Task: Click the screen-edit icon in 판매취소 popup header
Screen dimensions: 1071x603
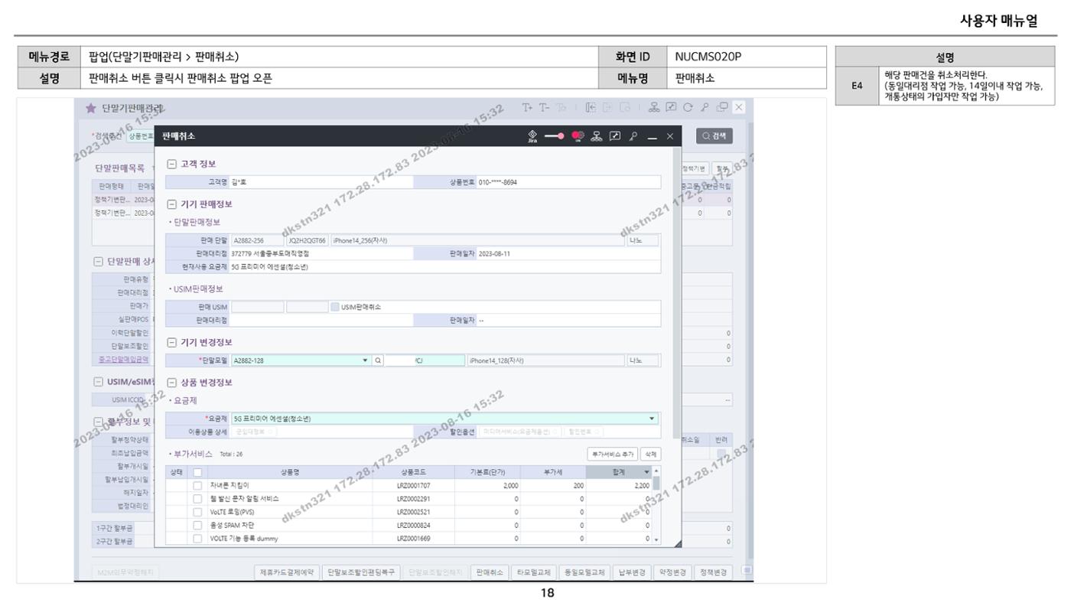Action: 615,136
